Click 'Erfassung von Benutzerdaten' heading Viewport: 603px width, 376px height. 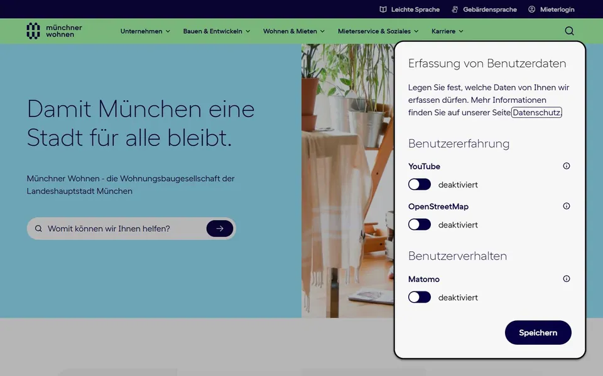(x=487, y=63)
